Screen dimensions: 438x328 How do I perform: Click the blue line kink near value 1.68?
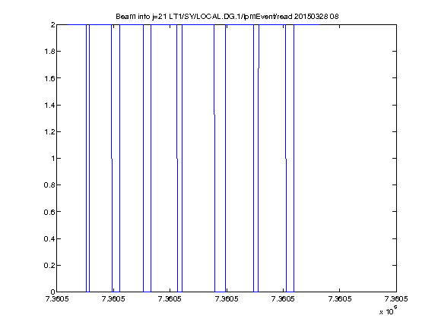[259, 68]
